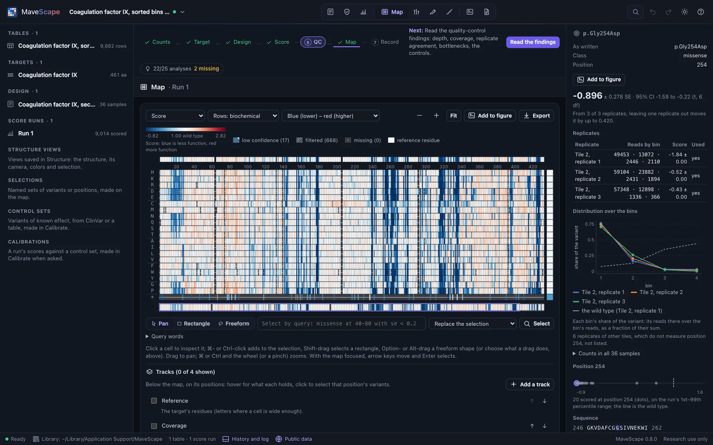713x445 pixels.
Task: Click the Export button
Action: click(x=537, y=116)
